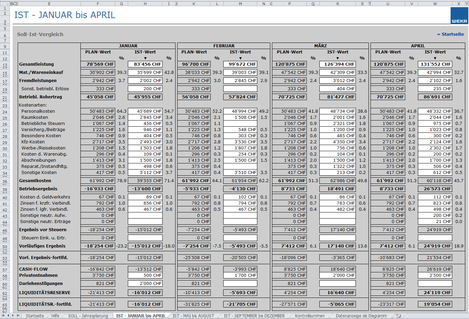Go to IST - SEPTEMBER bis DEZEMBER tab

tap(254, 316)
